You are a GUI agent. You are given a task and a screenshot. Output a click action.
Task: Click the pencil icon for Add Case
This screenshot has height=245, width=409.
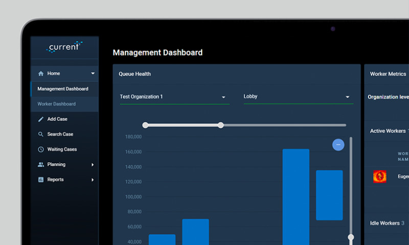click(41, 119)
